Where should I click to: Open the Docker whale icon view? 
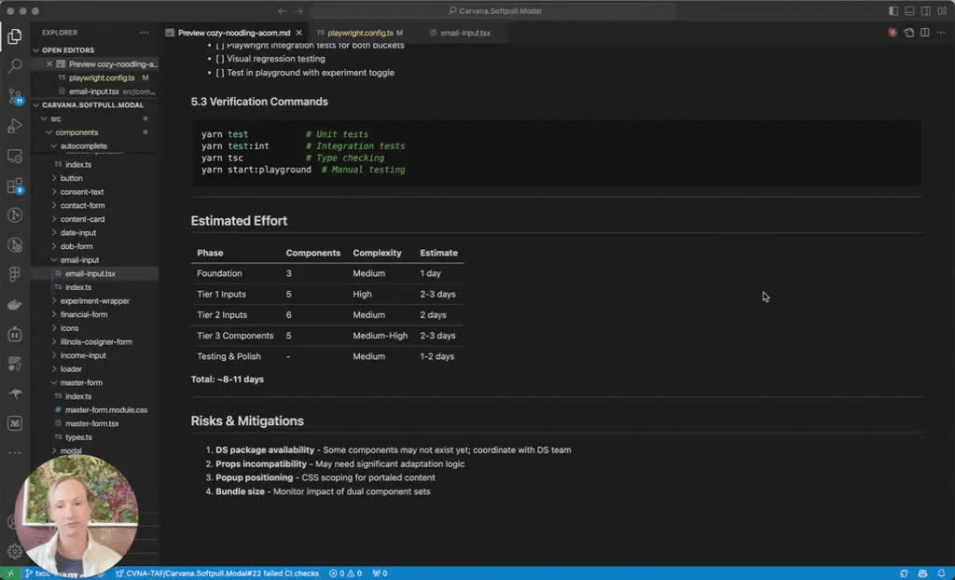coord(15,304)
